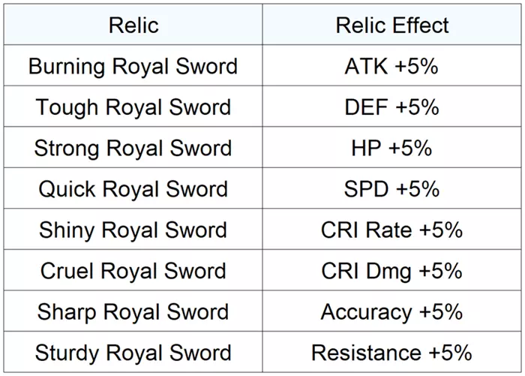Viewport: 525px width, 376px height.
Task: Click the Strong Royal Sword entry
Action: click(x=133, y=148)
